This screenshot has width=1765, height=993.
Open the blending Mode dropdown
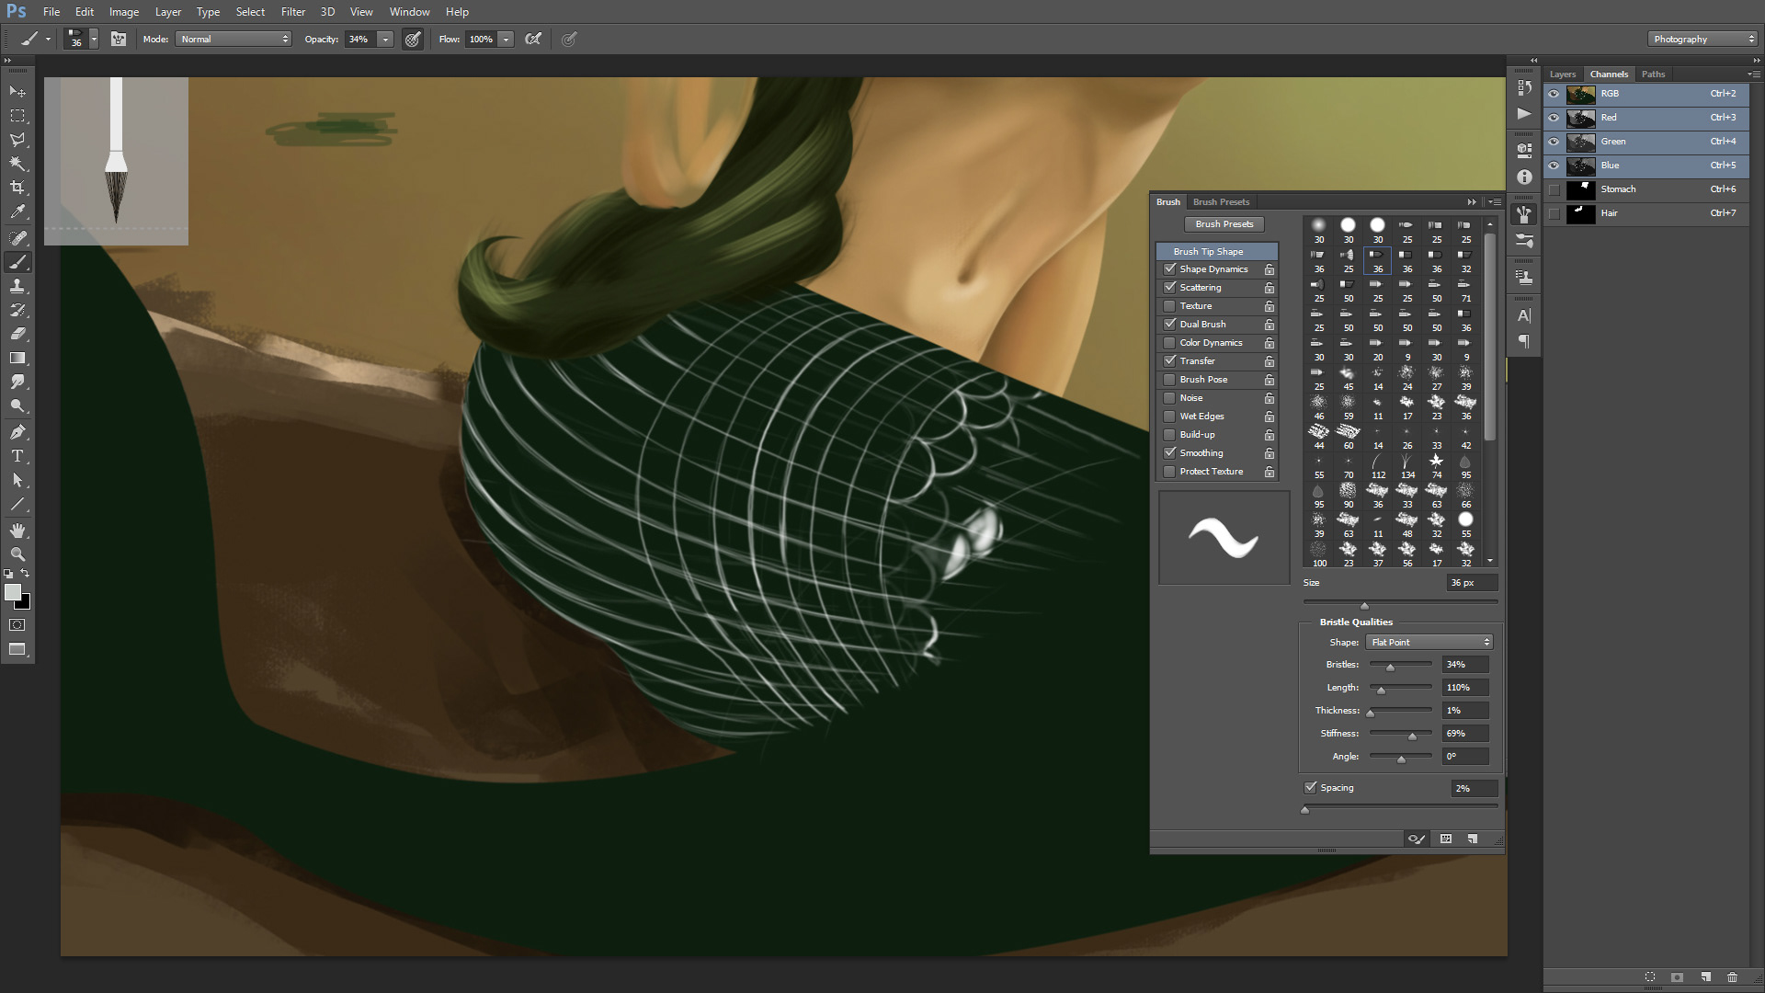click(234, 39)
